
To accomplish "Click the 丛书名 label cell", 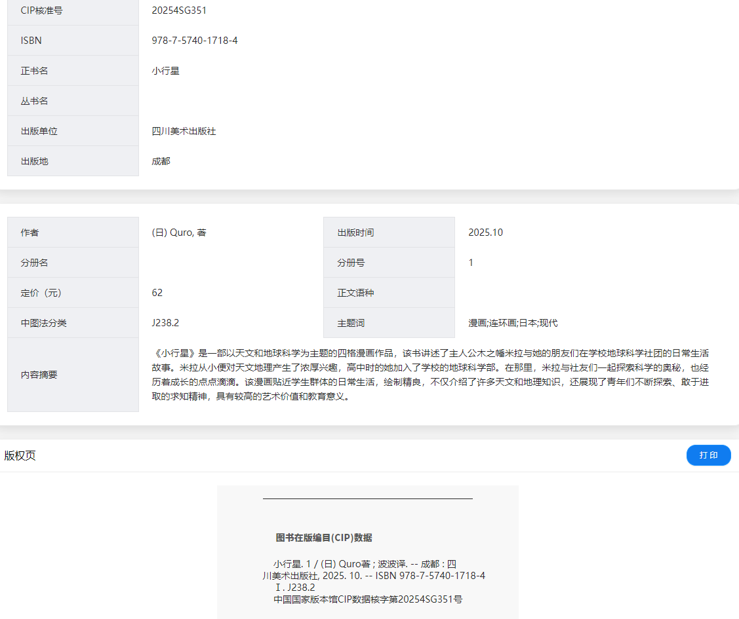I will pos(34,101).
